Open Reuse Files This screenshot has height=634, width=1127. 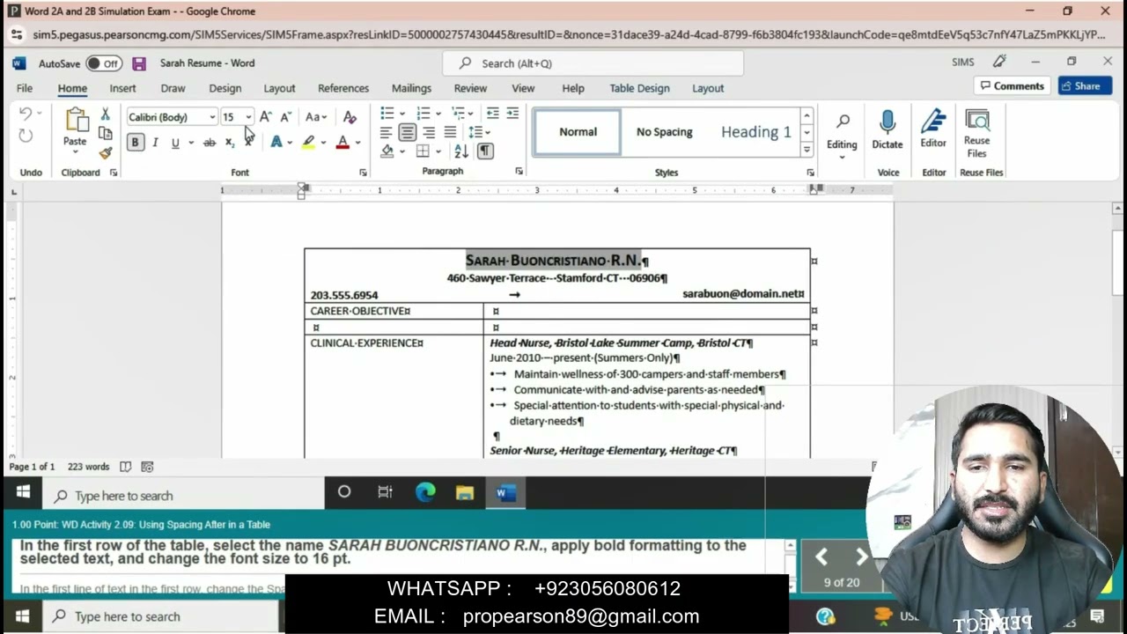pos(977,134)
